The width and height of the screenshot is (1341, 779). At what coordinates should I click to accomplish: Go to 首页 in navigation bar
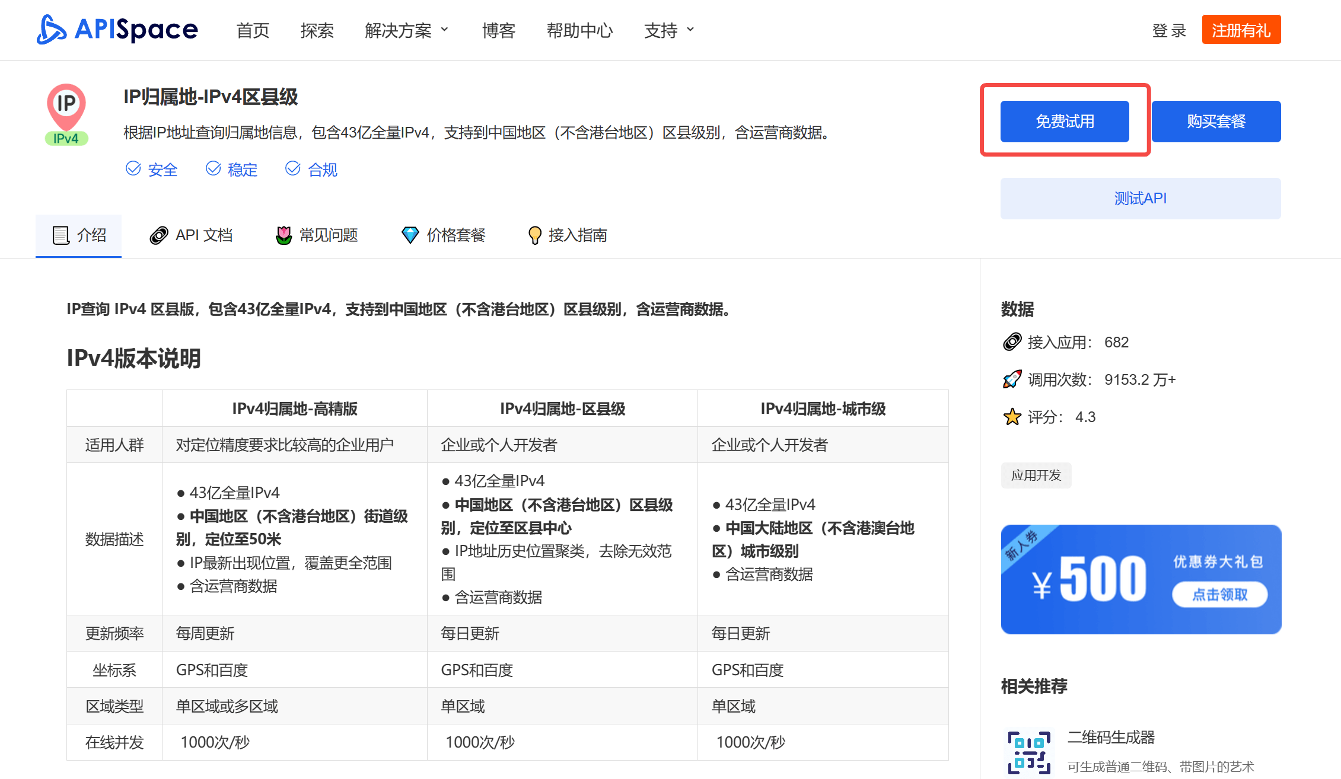point(253,30)
